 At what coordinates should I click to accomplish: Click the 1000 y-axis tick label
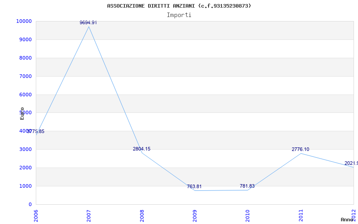[x=26, y=186]
